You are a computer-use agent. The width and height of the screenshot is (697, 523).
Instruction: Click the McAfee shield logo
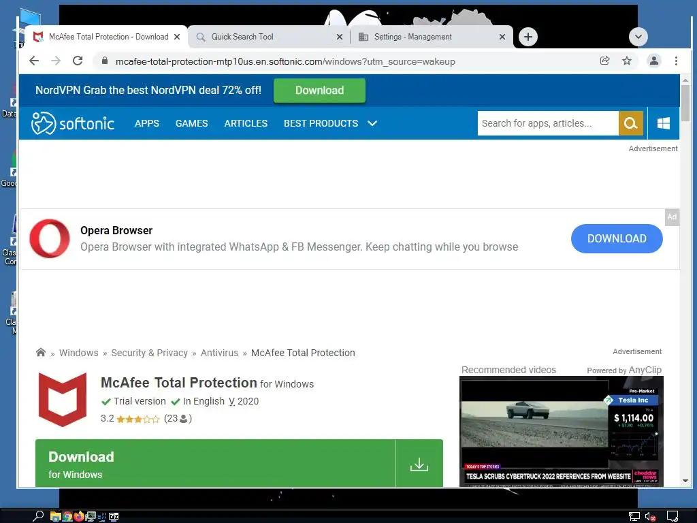click(63, 400)
